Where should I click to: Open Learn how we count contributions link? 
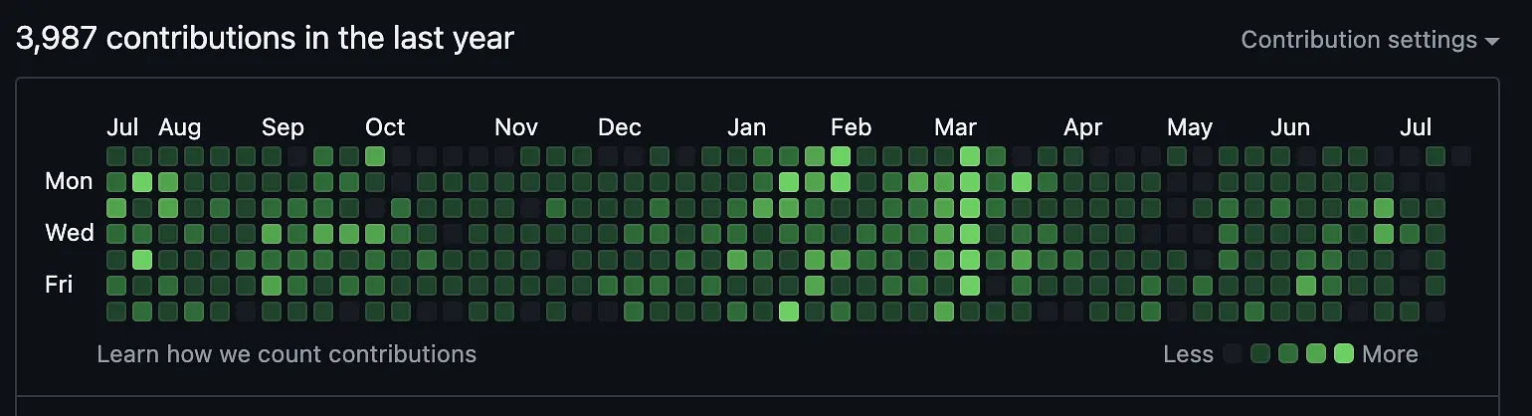coord(287,354)
